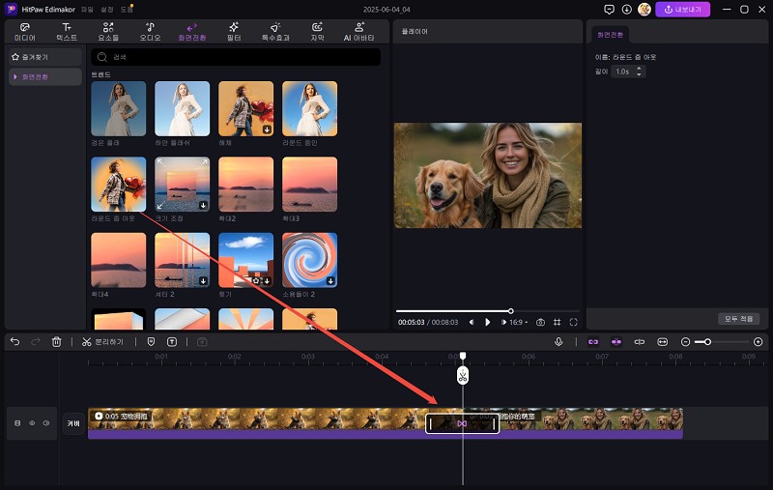
Task: Step forward one frame in the player
Action: pyautogui.click(x=503, y=322)
